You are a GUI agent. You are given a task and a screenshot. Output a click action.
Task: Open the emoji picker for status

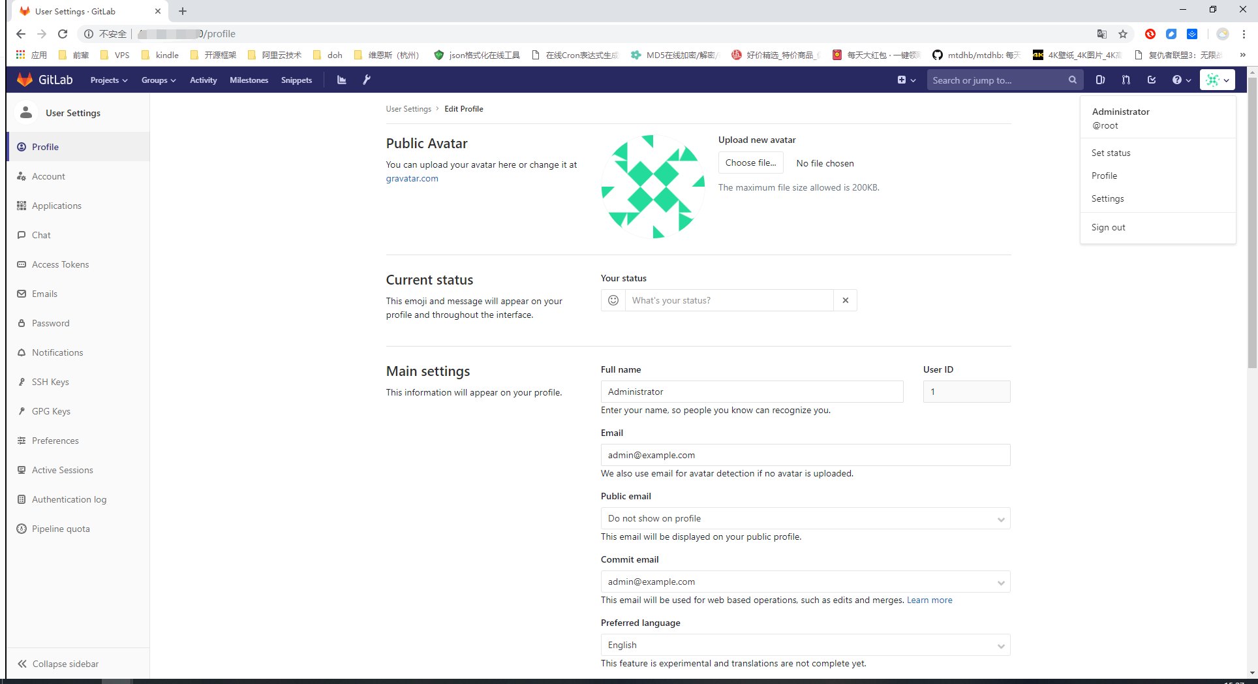(613, 300)
